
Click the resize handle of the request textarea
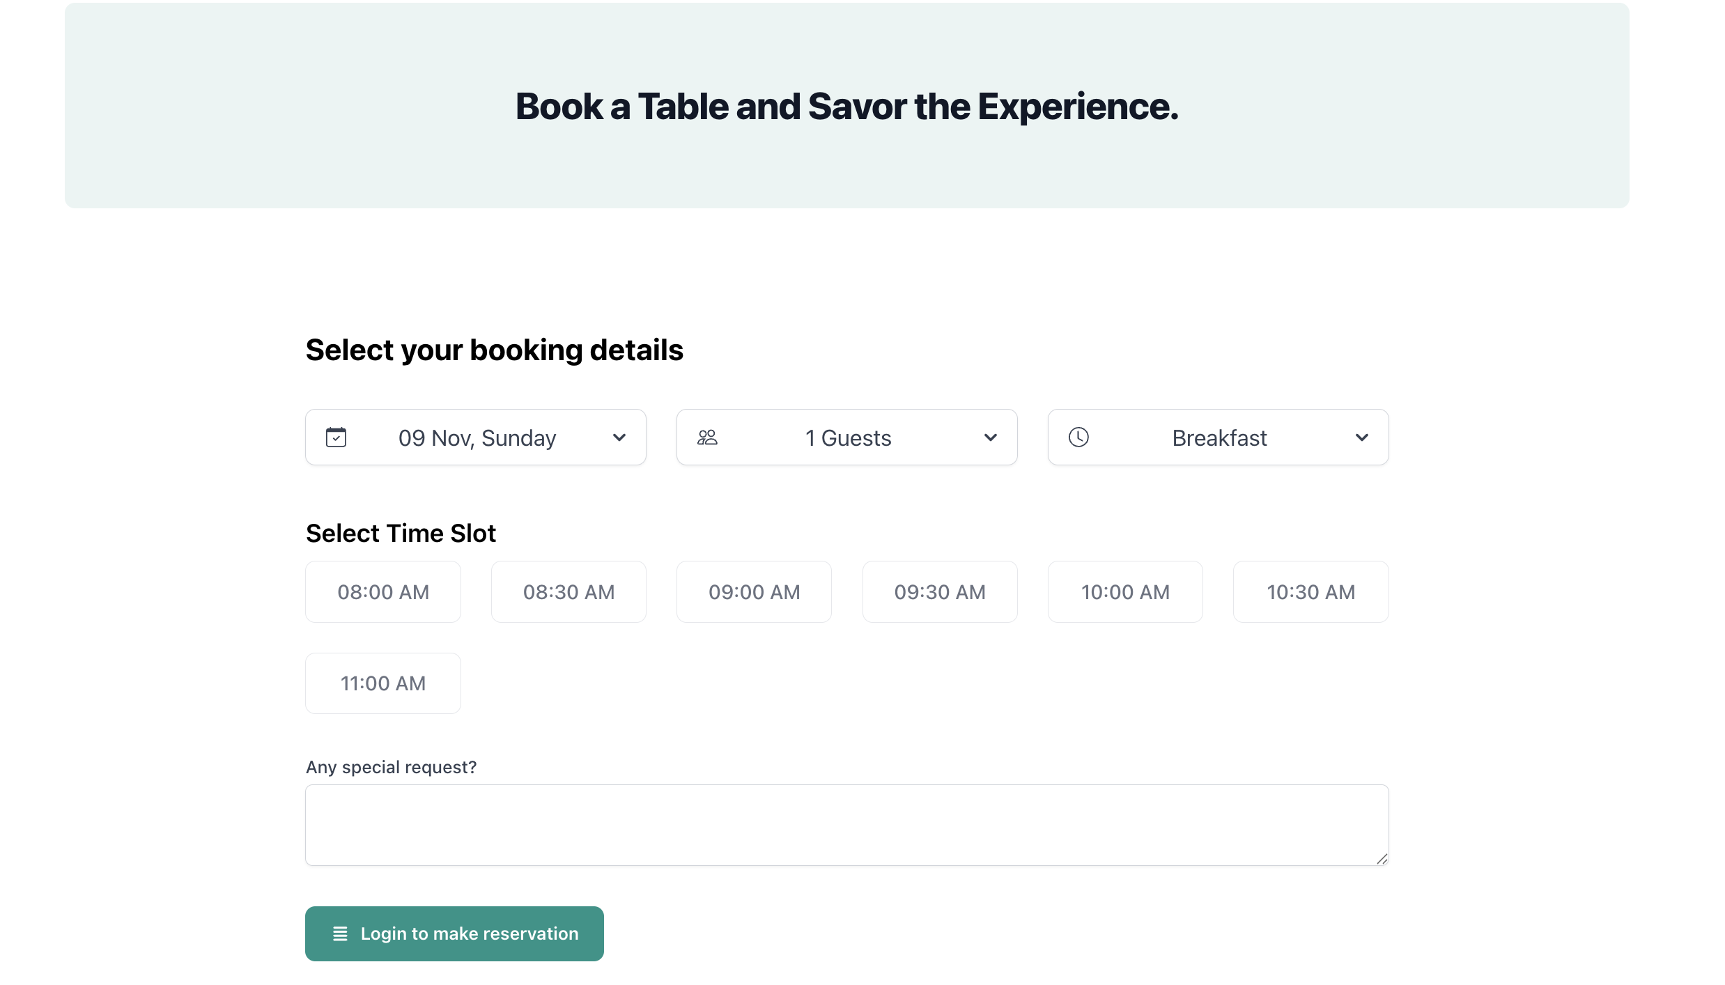[x=1383, y=858]
